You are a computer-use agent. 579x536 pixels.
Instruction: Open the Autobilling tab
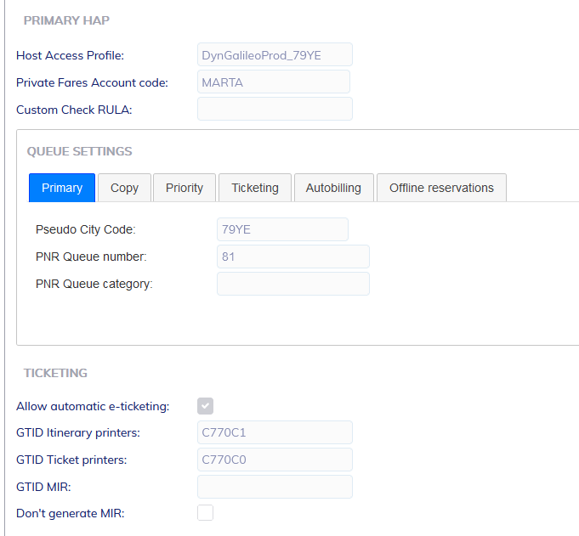coord(333,188)
